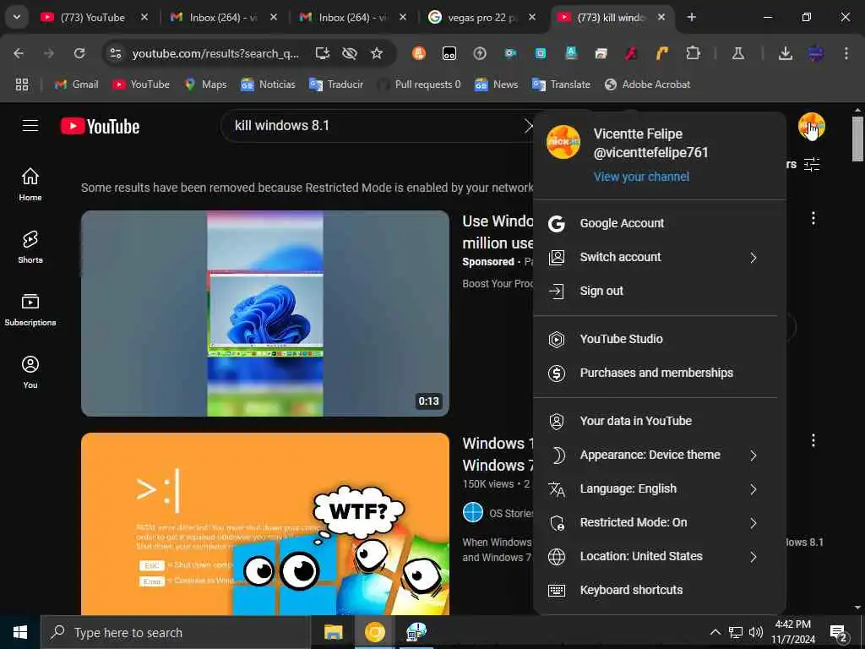Open the tab search dropdown arrow

pos(17,17)
